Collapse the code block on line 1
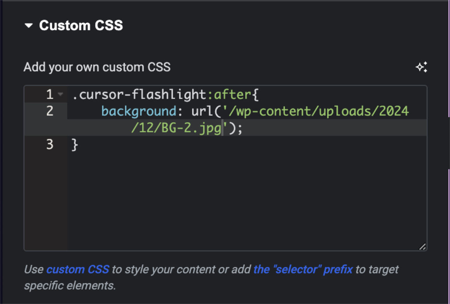Image resolution: width=450 pixels, height=304 pixels. point(59,94)
